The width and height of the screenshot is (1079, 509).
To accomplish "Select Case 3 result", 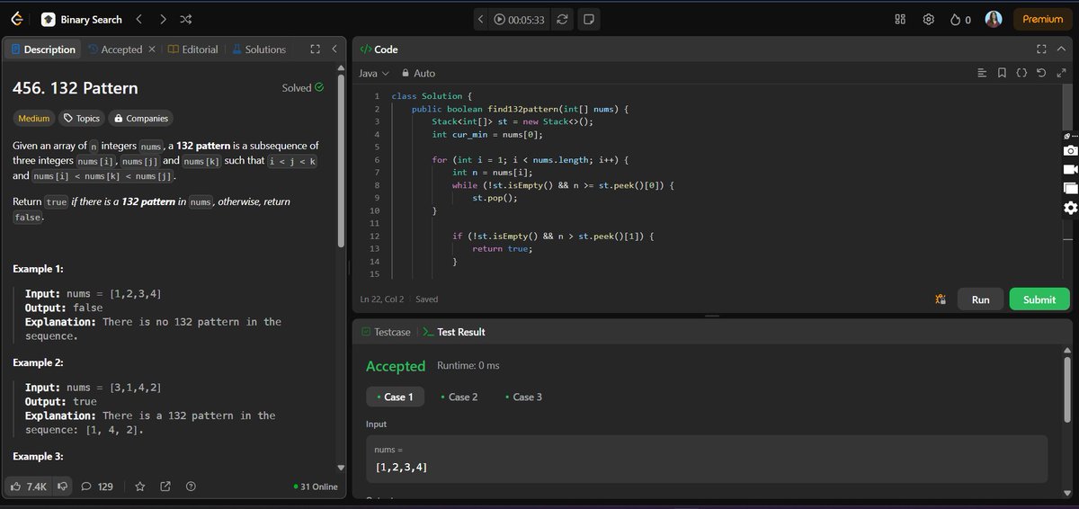I will 523,397.
